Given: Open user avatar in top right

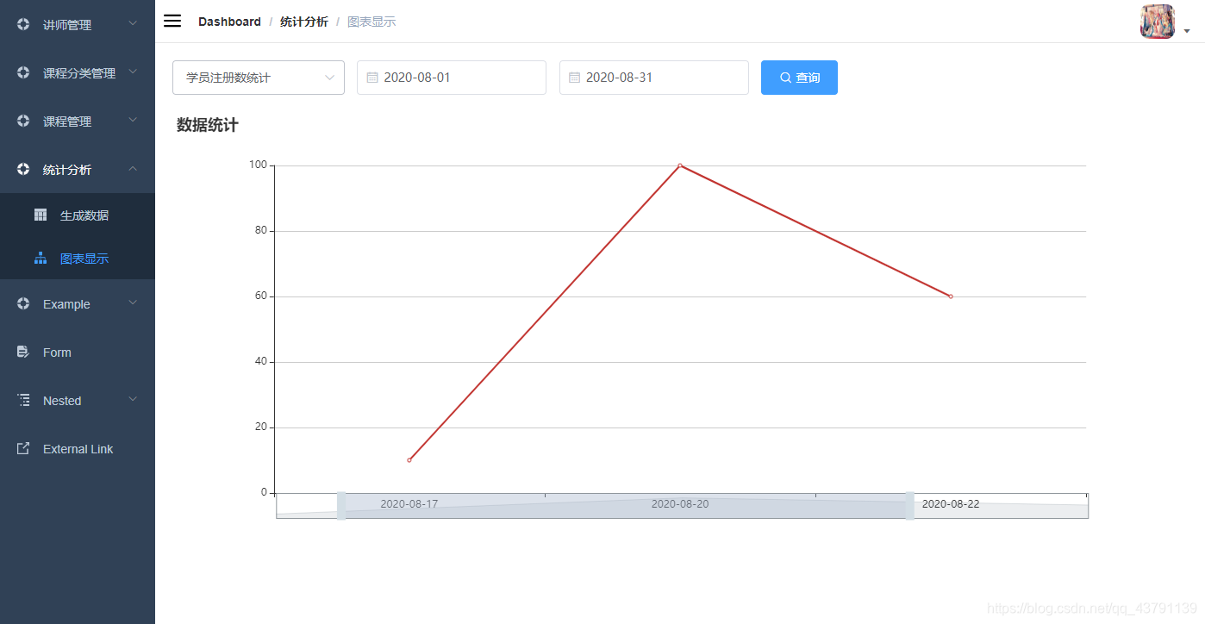Looking at the screenshot, I should pos(1158,22).
